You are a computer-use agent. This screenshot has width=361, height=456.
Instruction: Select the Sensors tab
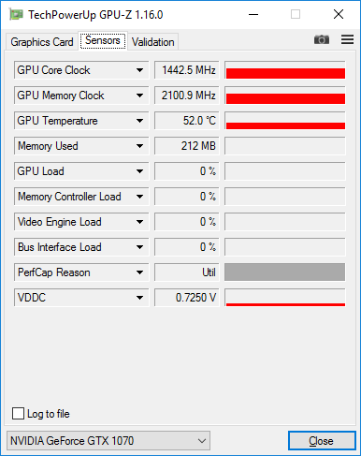[103, 40]
